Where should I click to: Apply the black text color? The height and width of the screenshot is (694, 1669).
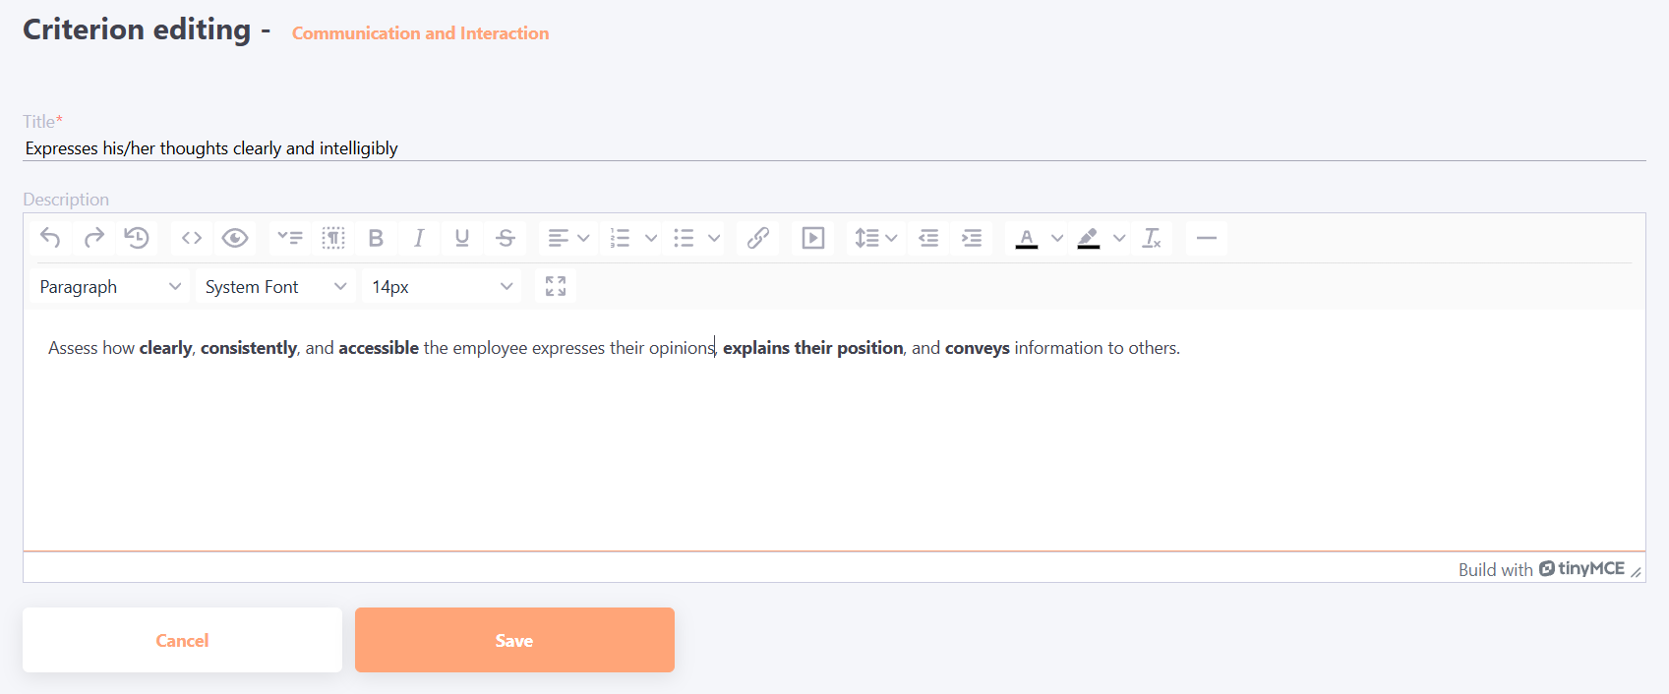(1027, 238)
